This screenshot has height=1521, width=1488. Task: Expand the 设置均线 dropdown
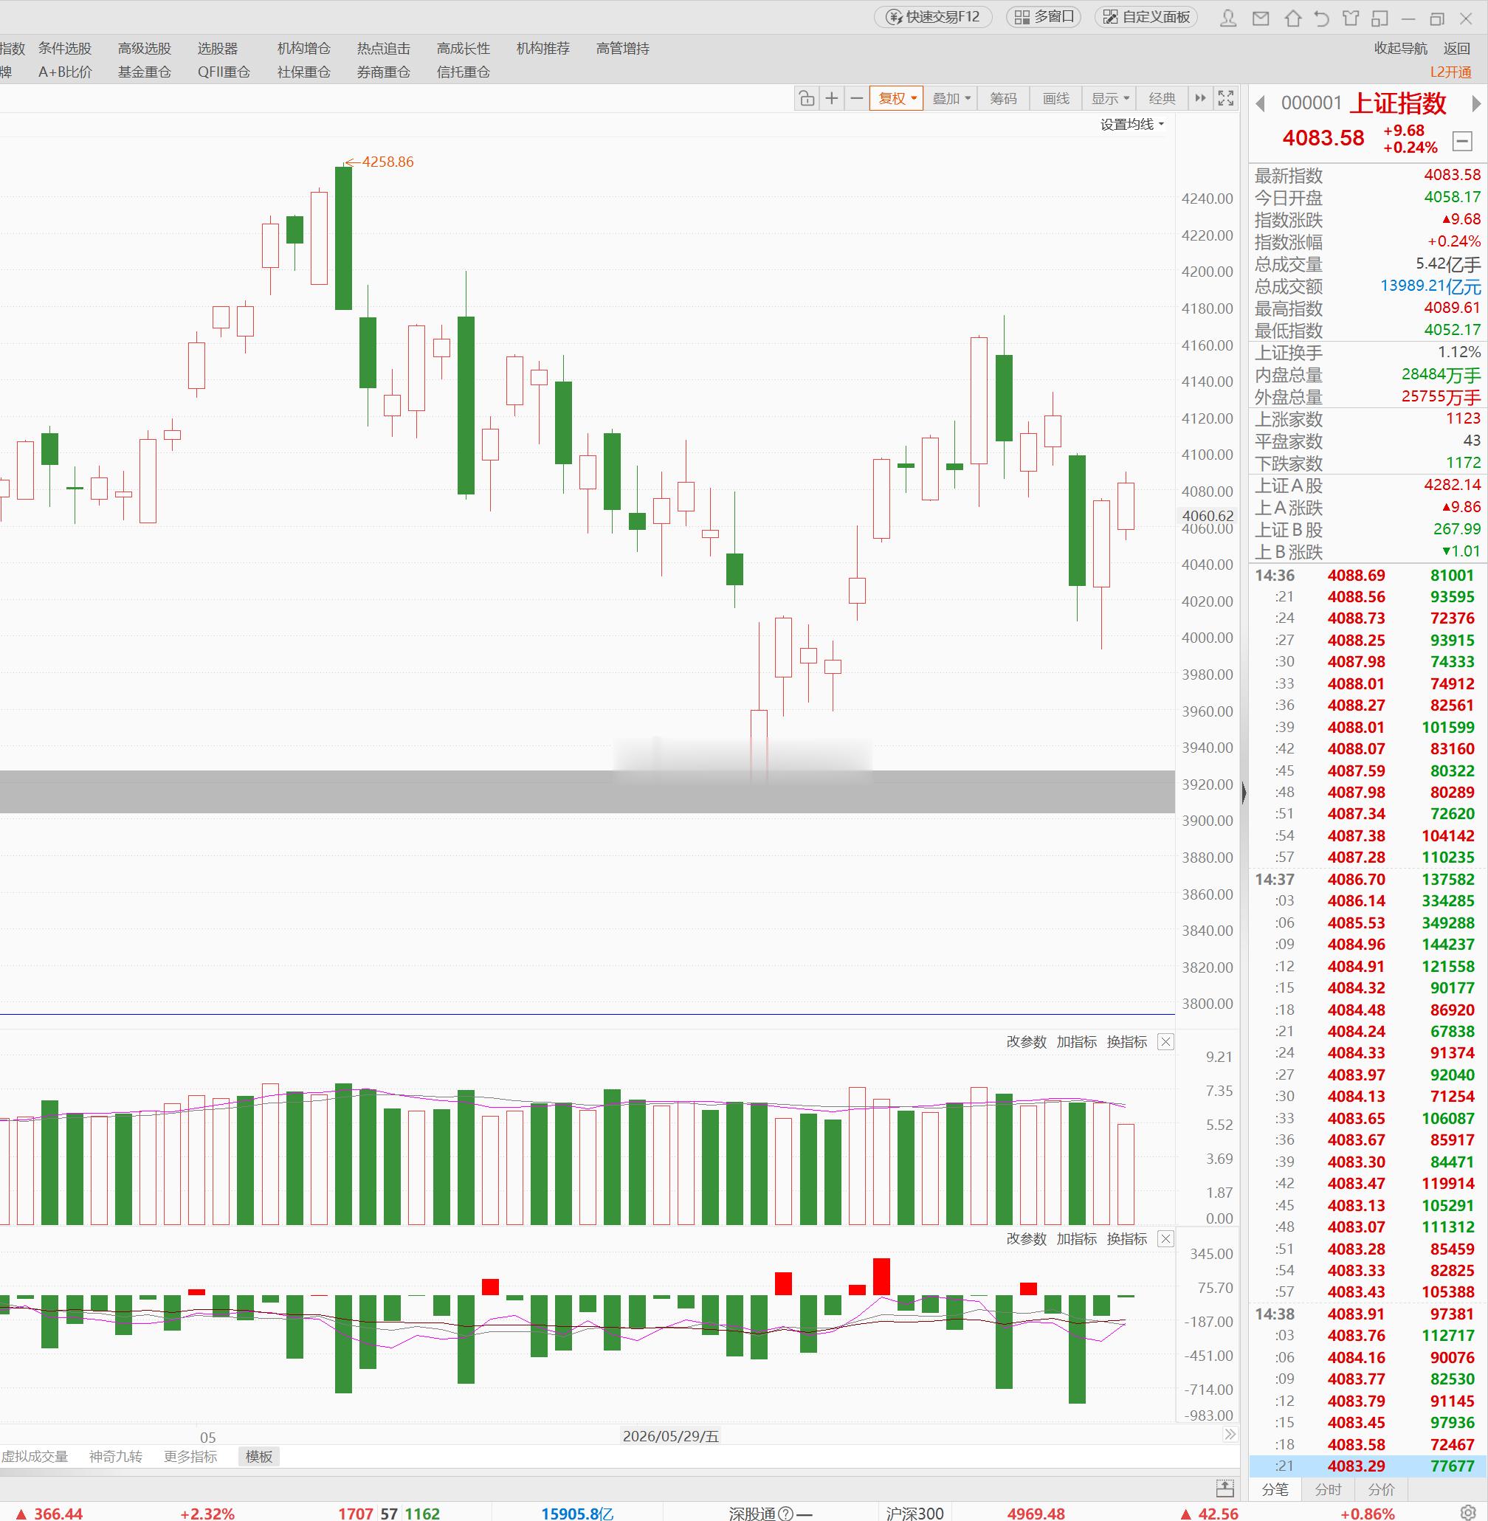click(x=1132, y=124)
